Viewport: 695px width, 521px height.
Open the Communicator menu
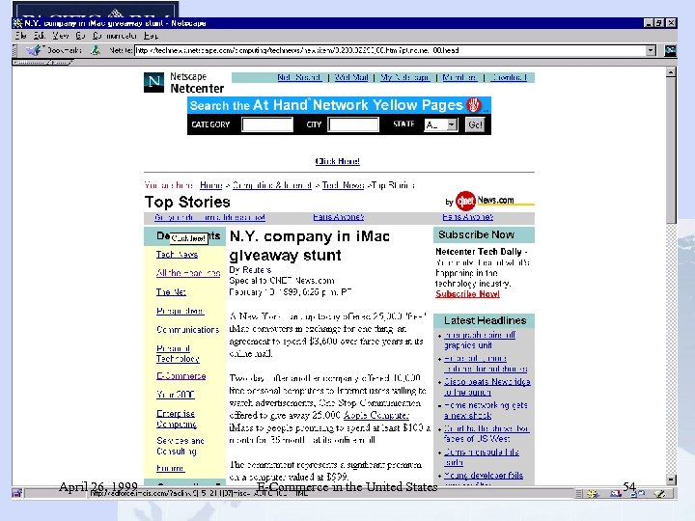(115, 36)
